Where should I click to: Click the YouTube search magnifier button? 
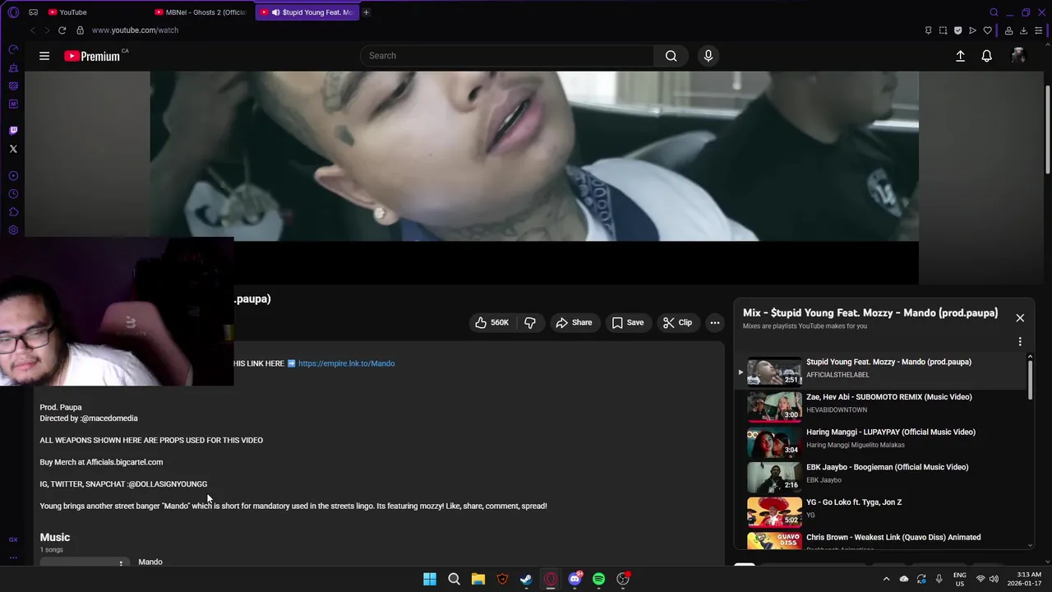coord(671,56)
